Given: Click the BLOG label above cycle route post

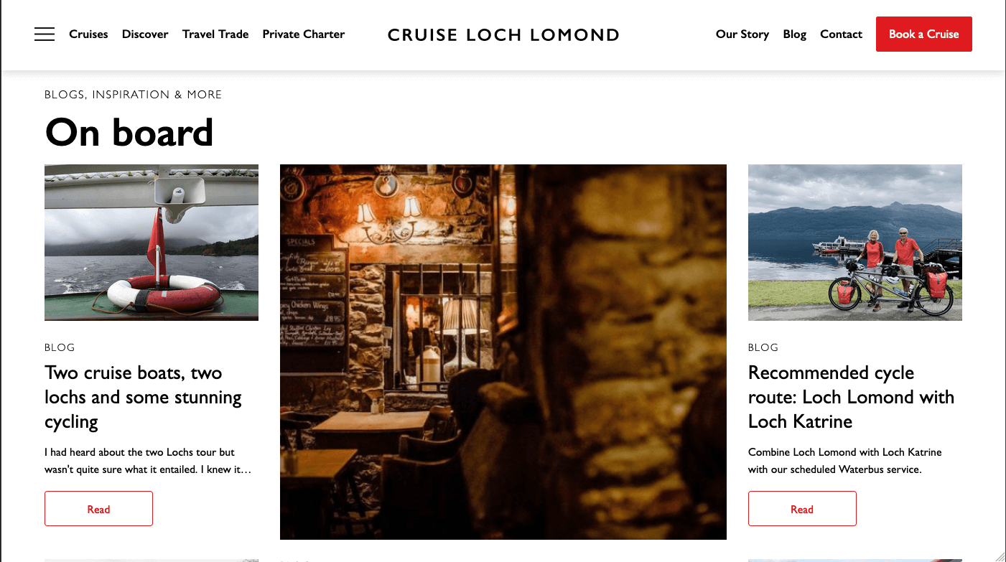Looking at the screenshot, I should [763, 347].
